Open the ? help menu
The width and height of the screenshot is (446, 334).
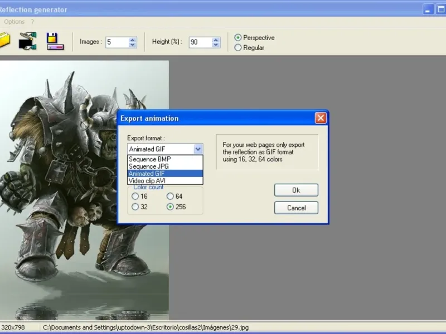[x=33, y=22]
